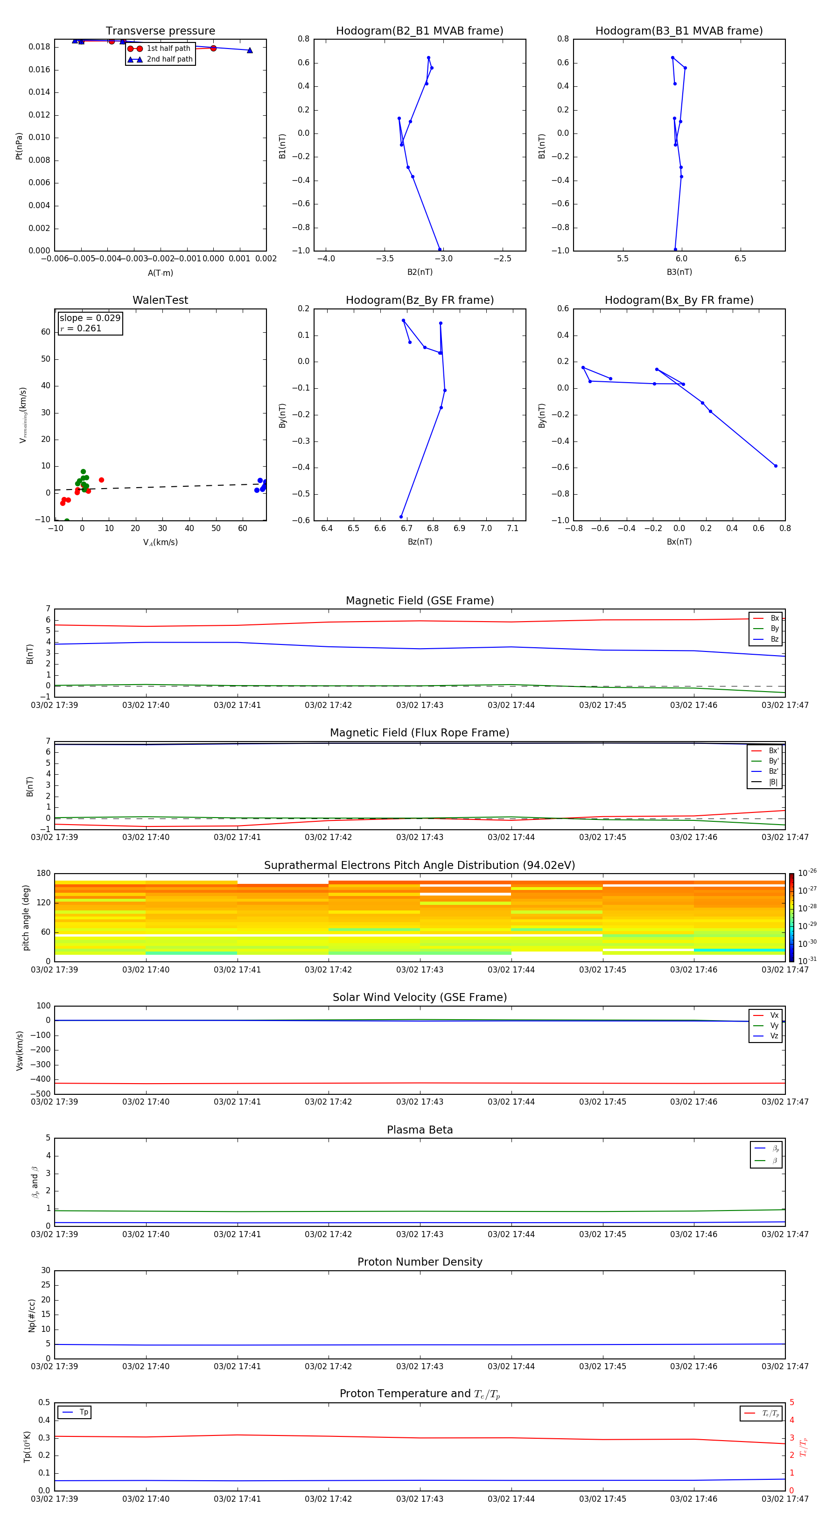Click Bz' in the Flux Rope Frame legend

click(765, 771)
